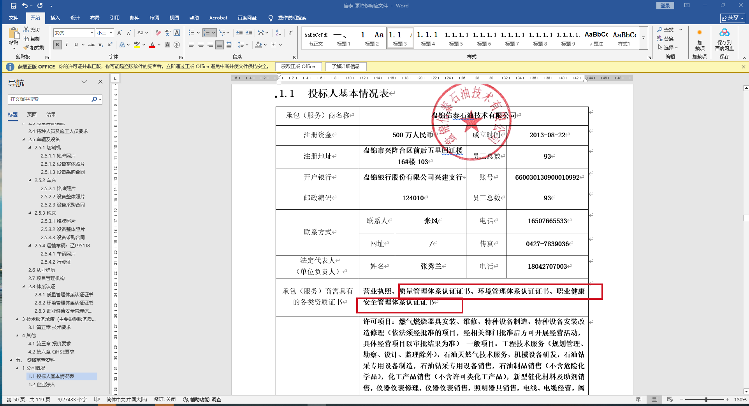Increase the paragraph indent
The height and width of the screenshot is (406, 749).
pos(249,33)
